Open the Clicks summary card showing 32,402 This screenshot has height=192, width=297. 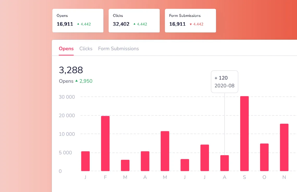click(134, 20)
